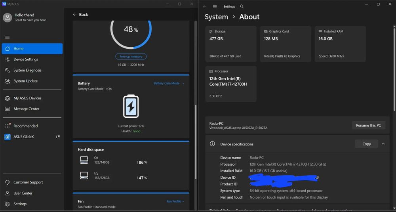
Task: Click Vivobook_ASUSLaptop X1502ZA_R1502ZA text
Action: point(238,128)
